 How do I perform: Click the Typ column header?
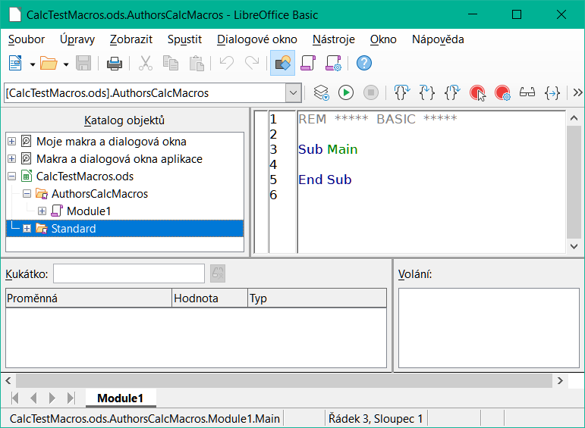coord(317,298)
